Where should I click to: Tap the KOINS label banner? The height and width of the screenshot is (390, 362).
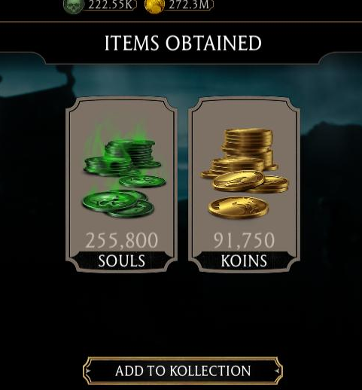[x=244, y=261]
